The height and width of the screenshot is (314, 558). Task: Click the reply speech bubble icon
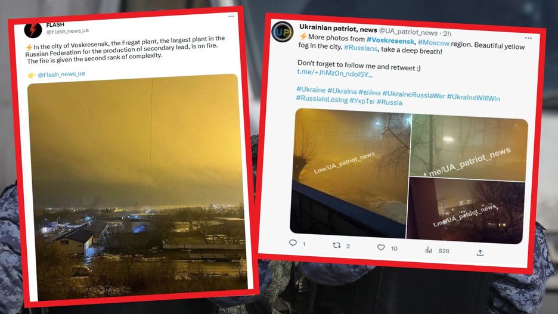pyautogui.click(x=293, y=243)
